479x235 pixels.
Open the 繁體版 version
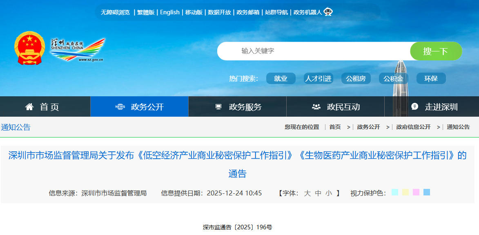[145, 12]
